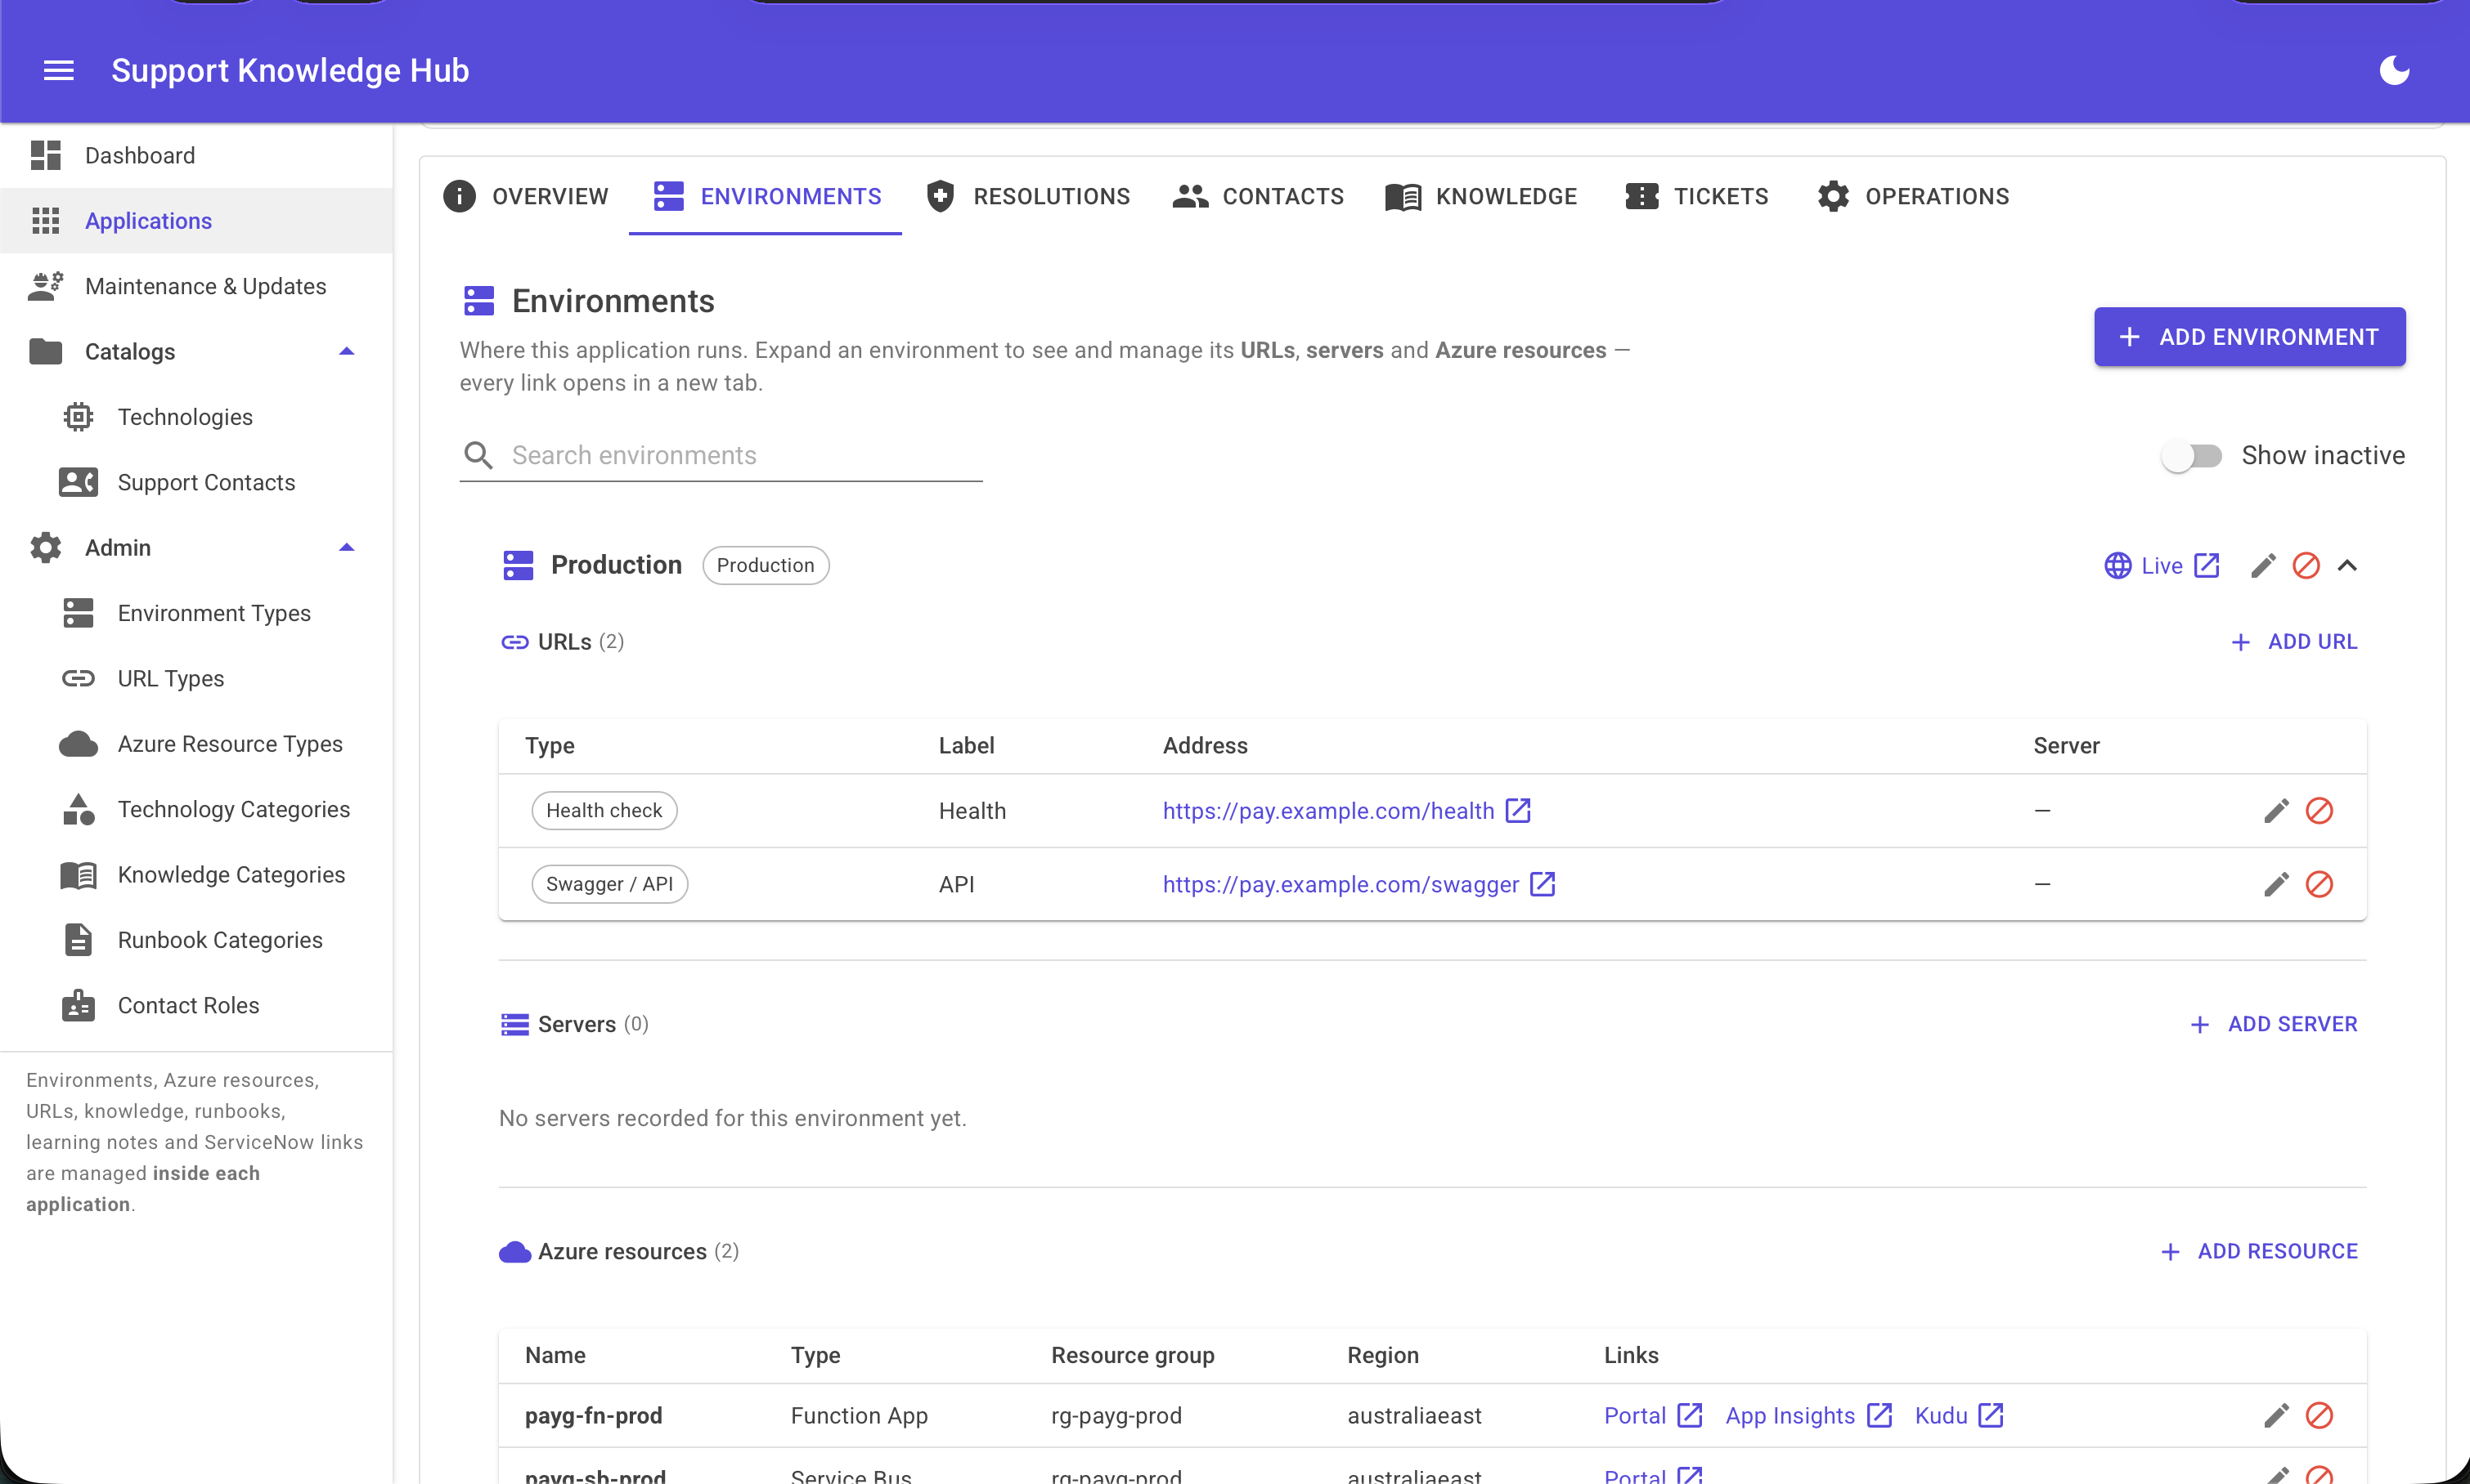Open the pay.example.com/health address link
Viewport: 2470px width, 1484px height.
[1328, 811]
